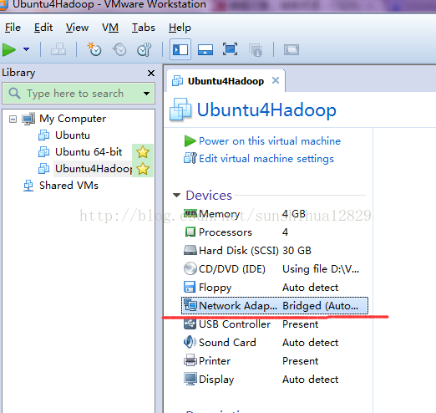Select My Computer in the library
Image resolution: width=436 pixels, height=413 pixels.
[x=73, y=119]
